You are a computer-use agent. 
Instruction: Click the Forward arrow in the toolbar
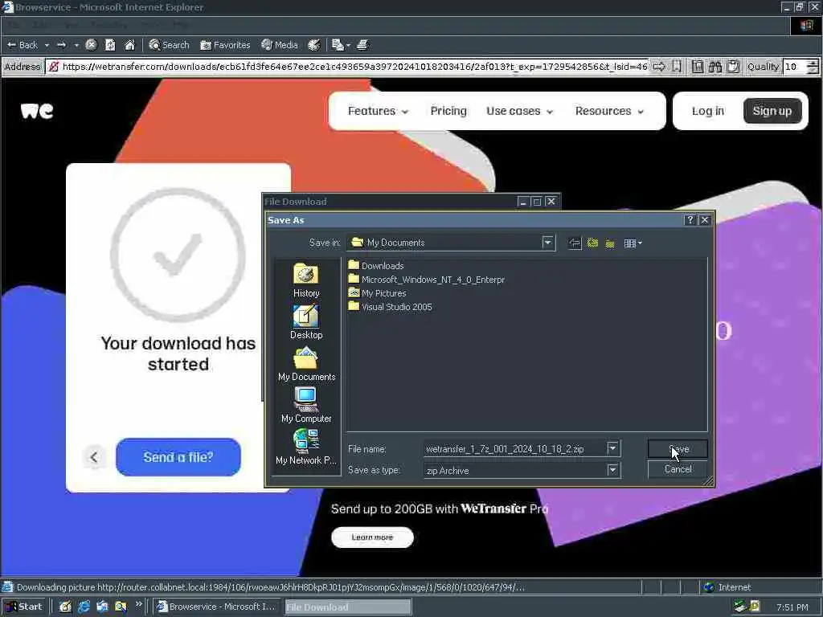click(x=61, y=45)
